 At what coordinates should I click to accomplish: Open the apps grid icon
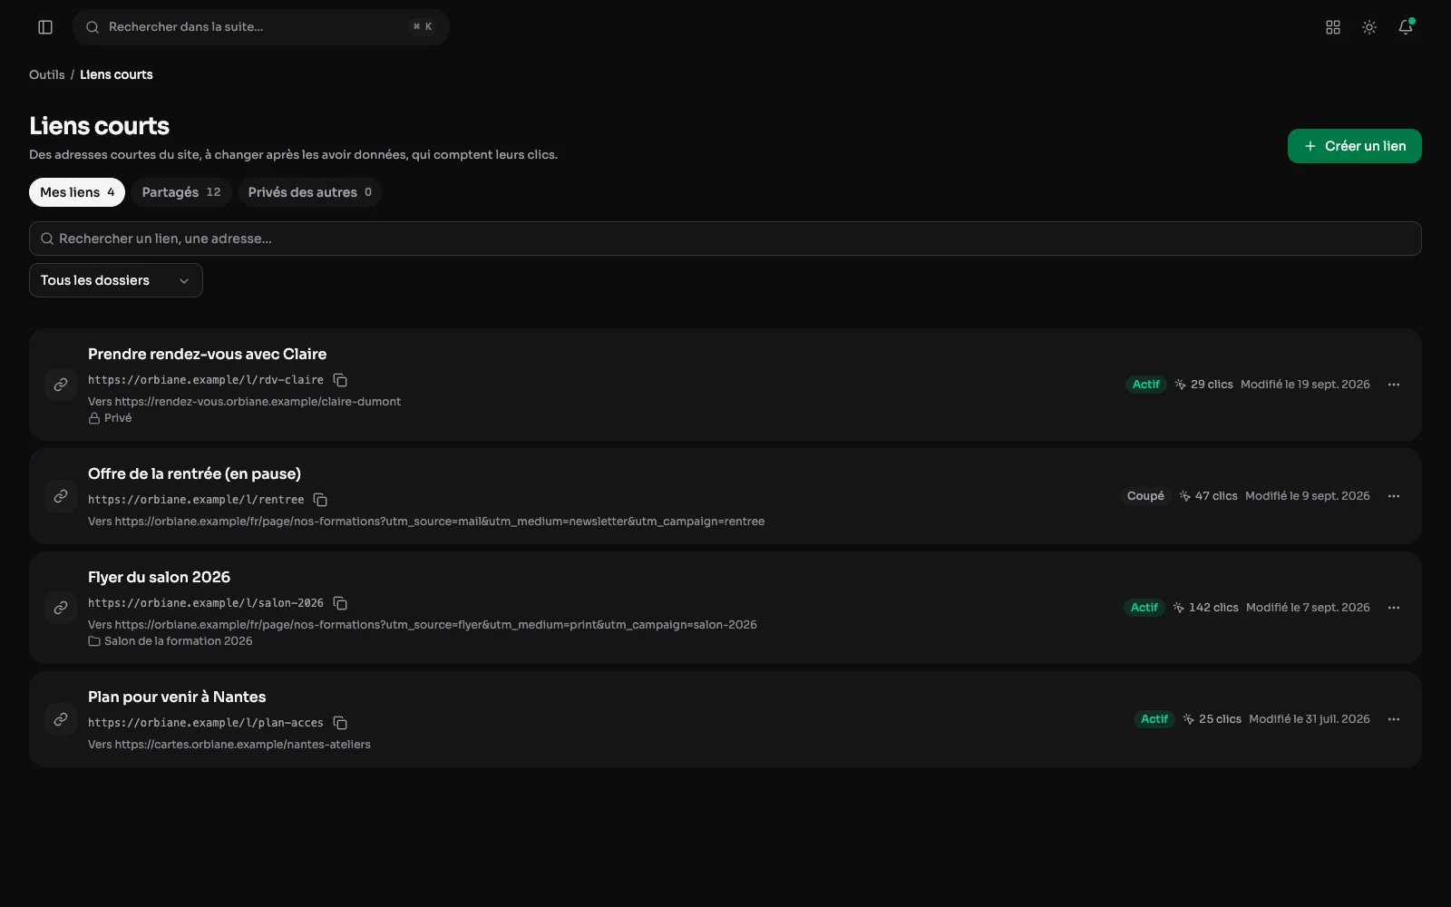click(x=1333, y=27)
